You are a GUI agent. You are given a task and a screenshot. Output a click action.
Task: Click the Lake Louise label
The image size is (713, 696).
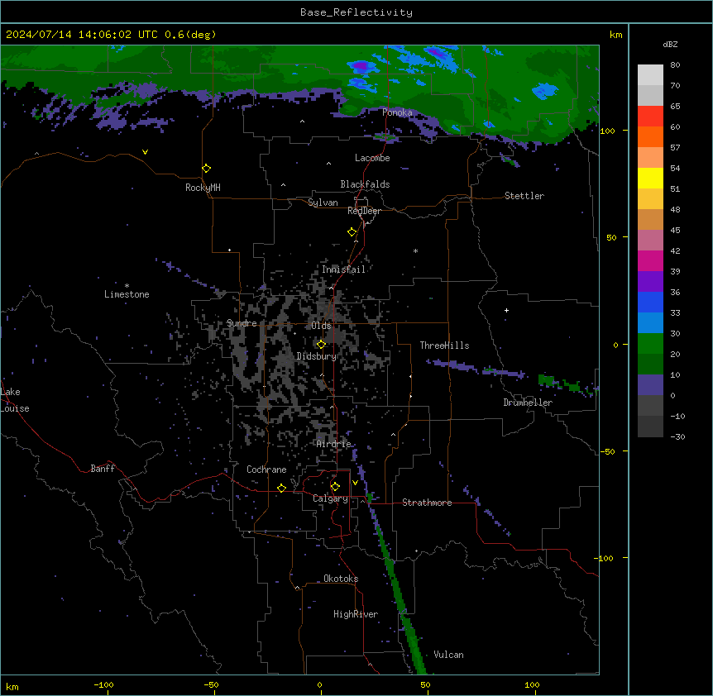point(15,400)
